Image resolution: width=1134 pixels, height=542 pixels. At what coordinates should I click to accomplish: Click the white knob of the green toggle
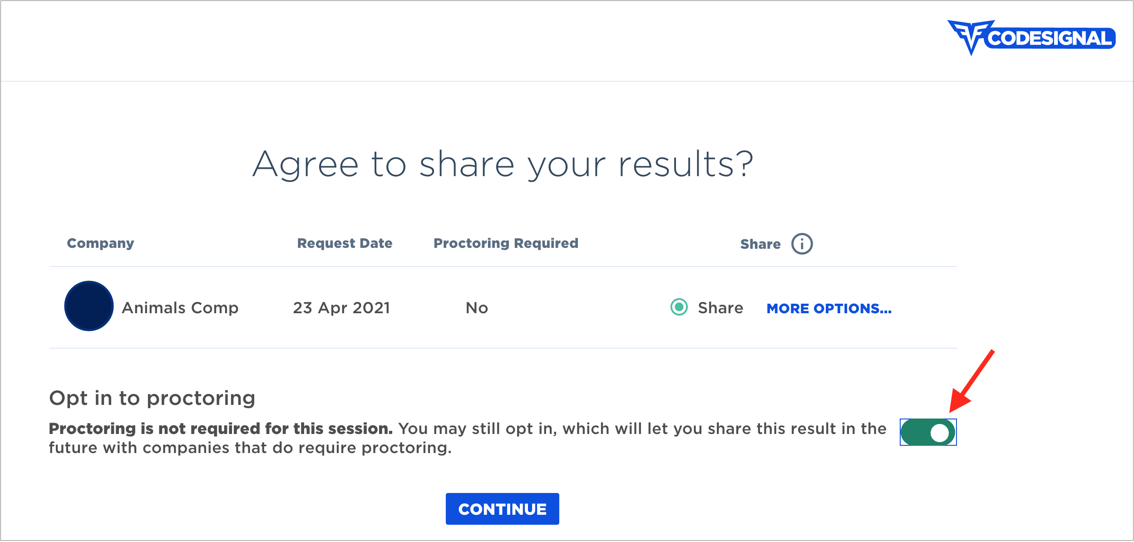(939, 433)
